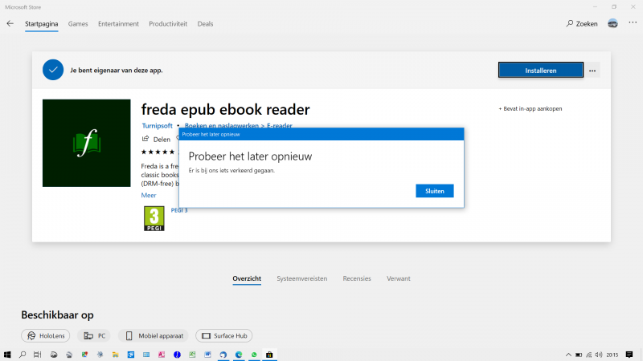Click the 'Je bent eigenaar van deze app.' text
Image resolution: width=643 pixels, height=361 pixels.
tap(117, 70)
